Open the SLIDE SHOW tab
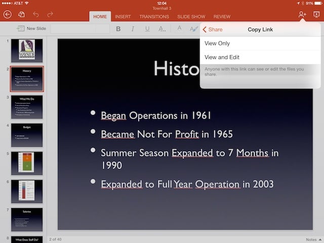 [x=191, y=17]
